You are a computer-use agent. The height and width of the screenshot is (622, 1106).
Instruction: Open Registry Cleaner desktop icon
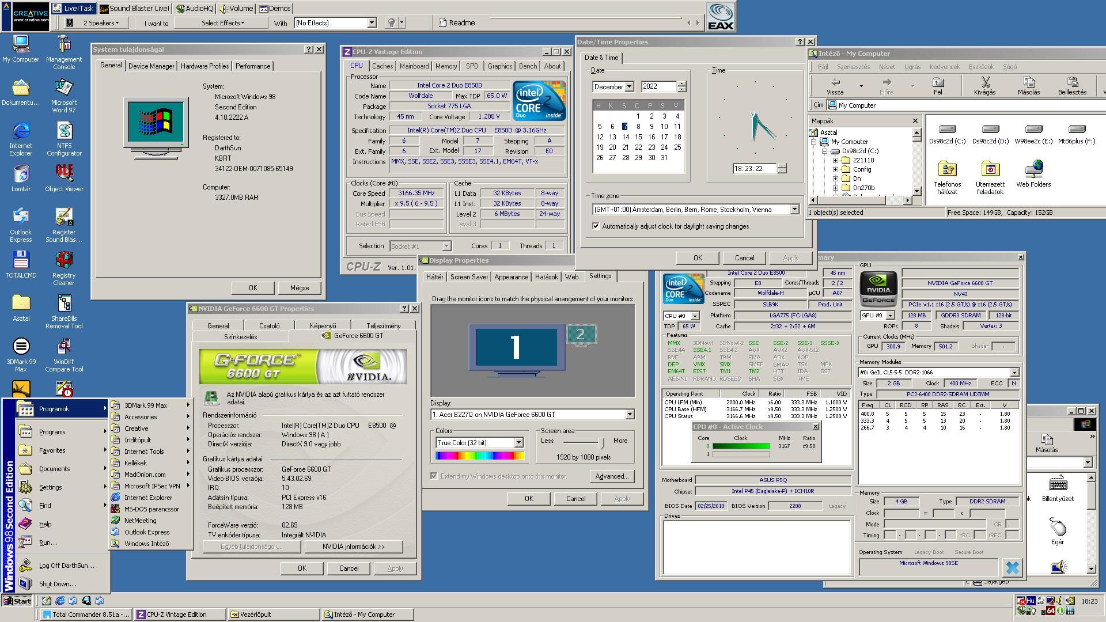point(64,268)
